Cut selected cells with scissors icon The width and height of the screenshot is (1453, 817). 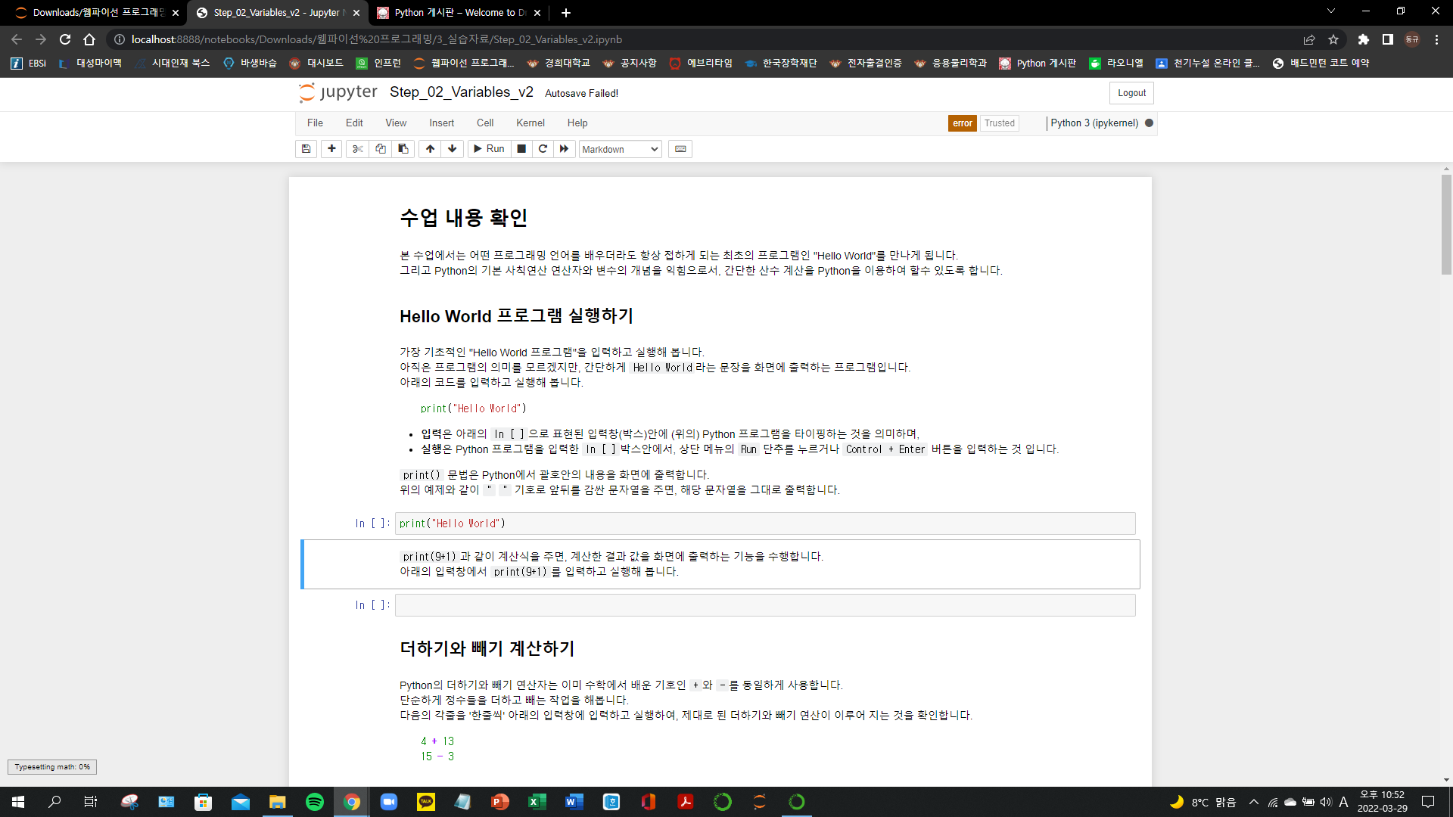358,149
